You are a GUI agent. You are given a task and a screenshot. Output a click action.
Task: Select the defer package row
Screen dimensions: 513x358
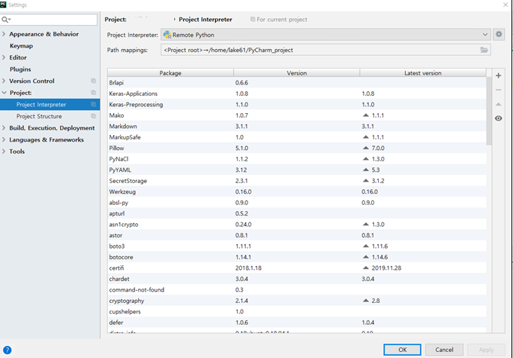click(296, 323)
